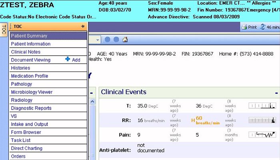The height and width of the screenshot is (160, 280).
Task: Go to the home page icon
Action: coord(125,40)
